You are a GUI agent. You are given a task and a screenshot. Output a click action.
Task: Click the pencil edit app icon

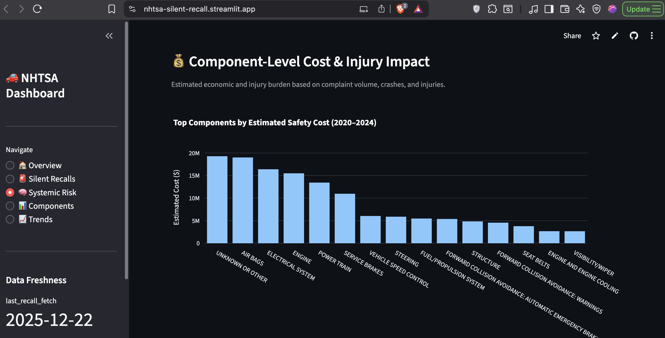coord(614,36)
